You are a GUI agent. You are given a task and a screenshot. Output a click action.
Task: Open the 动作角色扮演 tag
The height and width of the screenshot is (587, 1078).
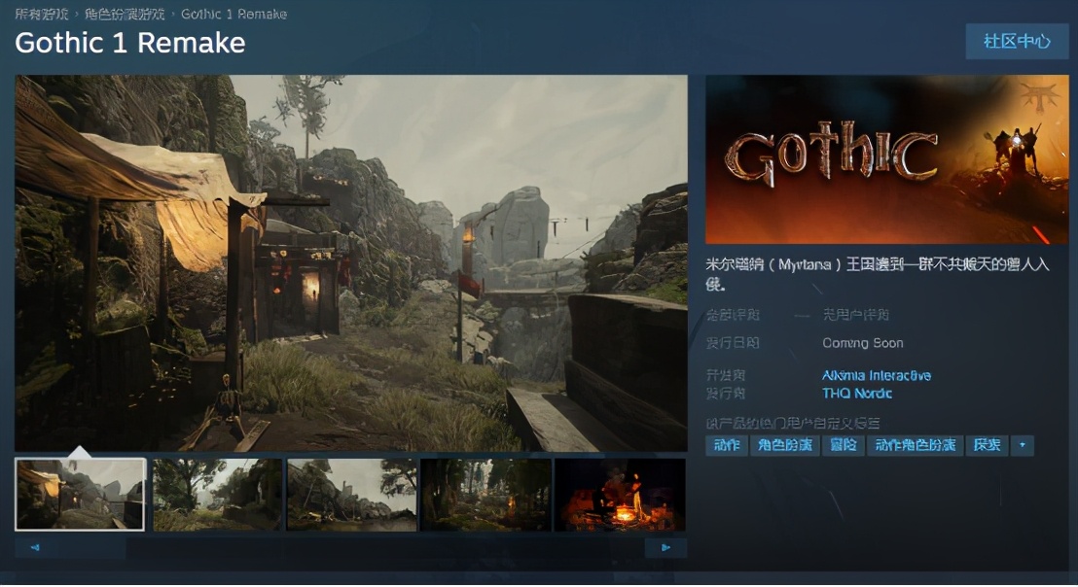(x=916, y=445)
